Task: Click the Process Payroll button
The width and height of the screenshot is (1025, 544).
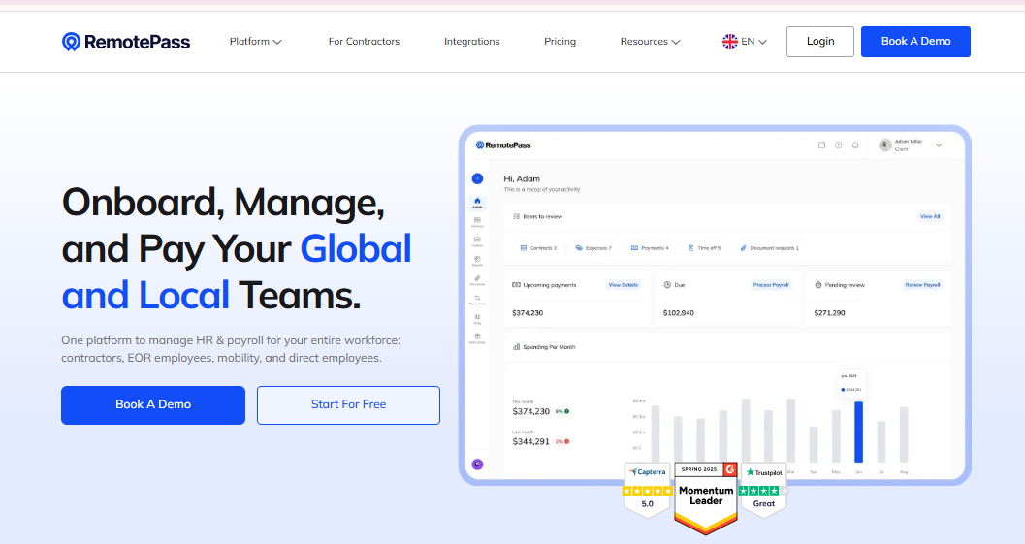Action: click(x=771, y=285)
